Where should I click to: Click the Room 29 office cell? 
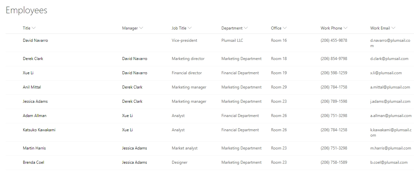coord(279,87)
